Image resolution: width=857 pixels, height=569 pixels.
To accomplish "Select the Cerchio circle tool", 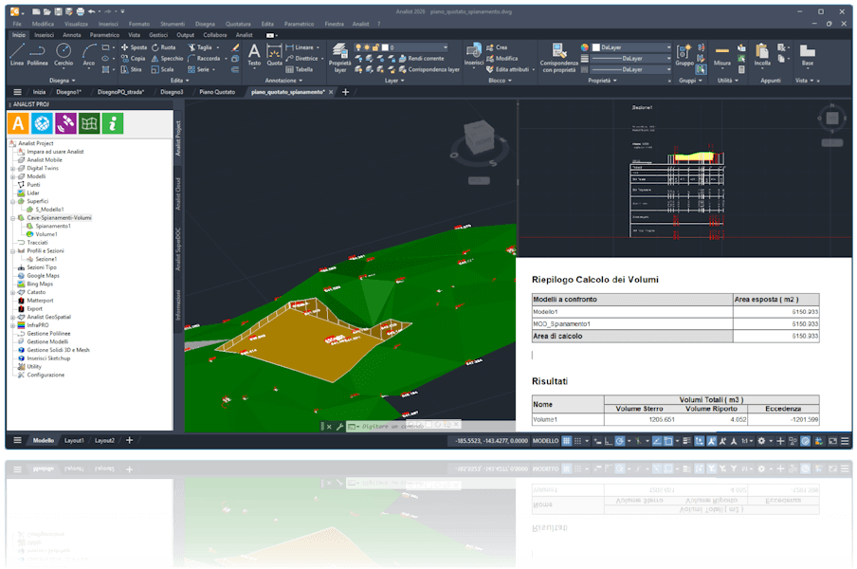I will (64, 55).
